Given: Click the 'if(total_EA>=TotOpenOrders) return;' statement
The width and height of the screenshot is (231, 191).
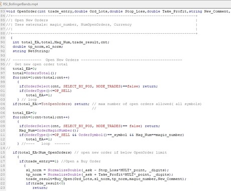Looking at the screenshot, I should tap(51, 104).
